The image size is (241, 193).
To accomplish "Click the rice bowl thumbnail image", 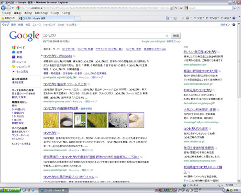I will point(66,120).
